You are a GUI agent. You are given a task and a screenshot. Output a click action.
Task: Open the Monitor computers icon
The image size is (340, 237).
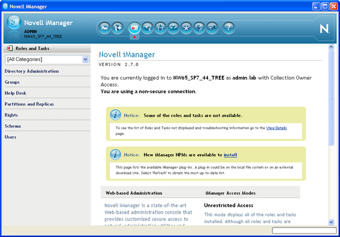[x=212, y=28]
